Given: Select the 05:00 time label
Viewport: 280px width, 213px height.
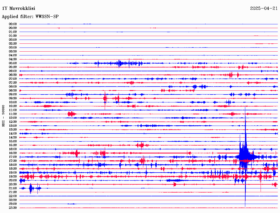Looking at the screenshot, I should [x=13, y=63].
